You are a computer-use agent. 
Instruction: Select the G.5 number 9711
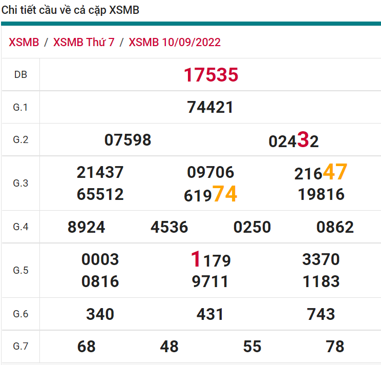[210, 281]
